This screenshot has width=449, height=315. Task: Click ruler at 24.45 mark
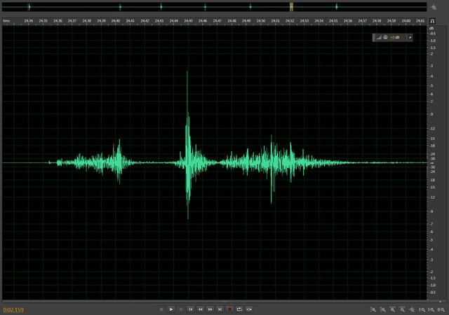tap(188, 21)
